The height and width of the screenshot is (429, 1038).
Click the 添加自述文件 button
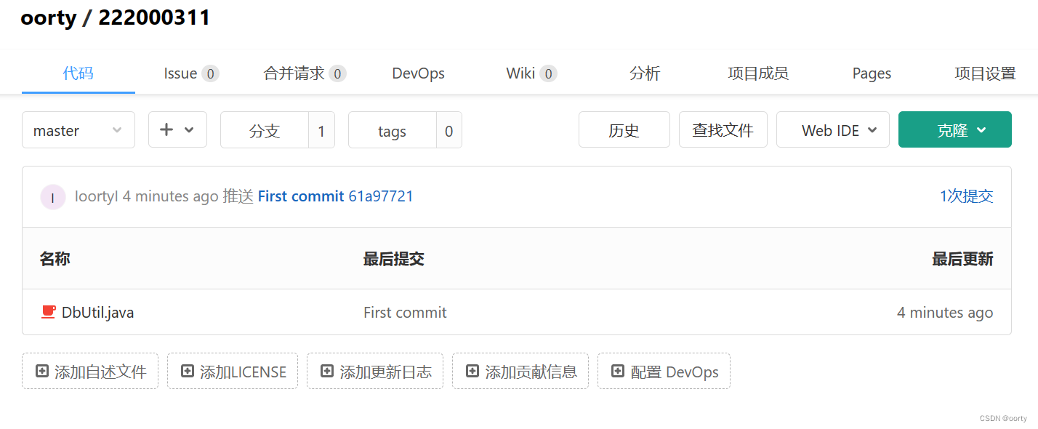coord(90,372)
